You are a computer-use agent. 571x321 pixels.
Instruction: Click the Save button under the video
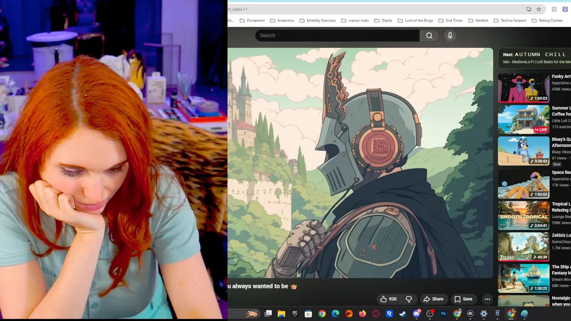(x=463, y=299)
